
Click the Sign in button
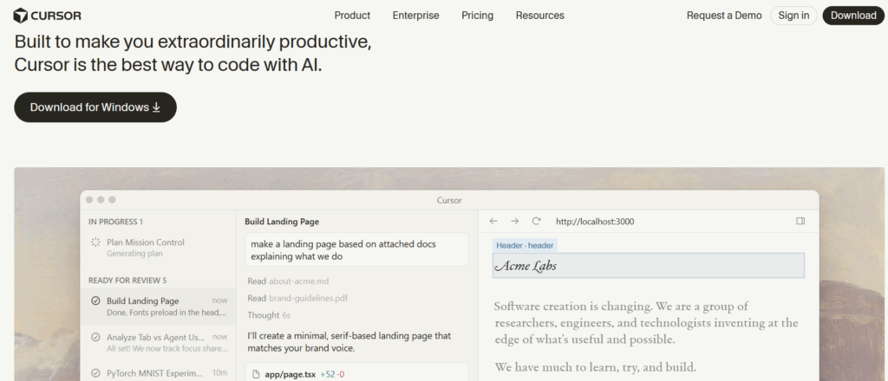pos(793,16)
